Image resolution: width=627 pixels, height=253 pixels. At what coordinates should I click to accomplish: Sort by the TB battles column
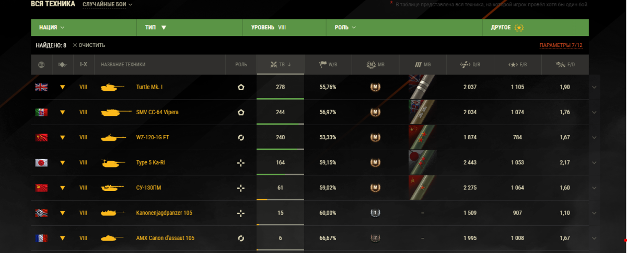pos(281,65)
